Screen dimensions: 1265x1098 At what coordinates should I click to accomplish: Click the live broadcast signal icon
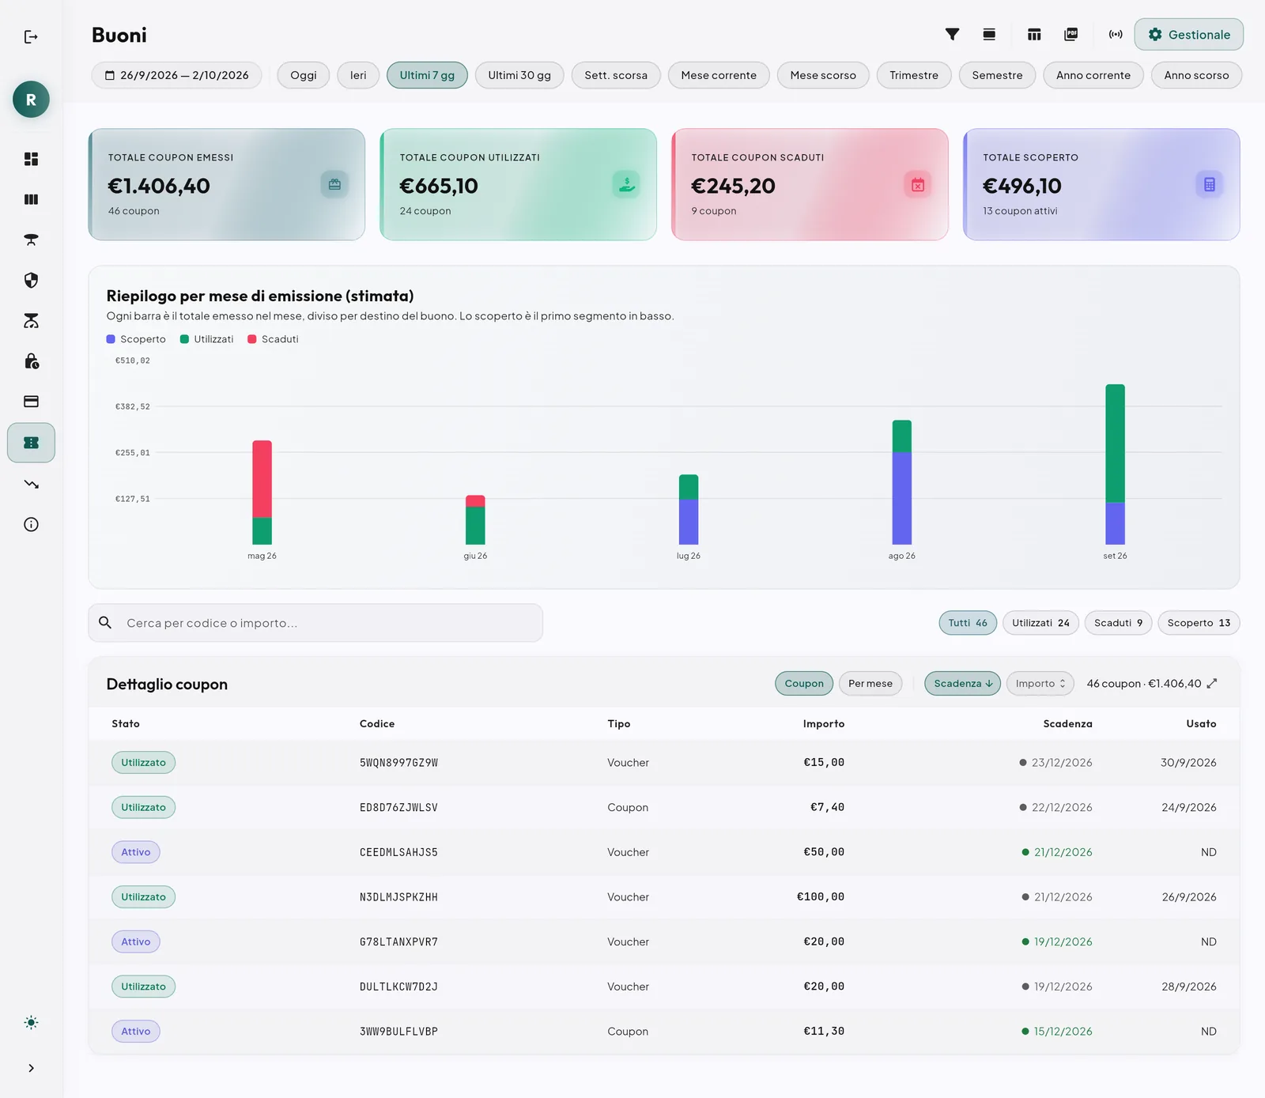click(1116, 34)
